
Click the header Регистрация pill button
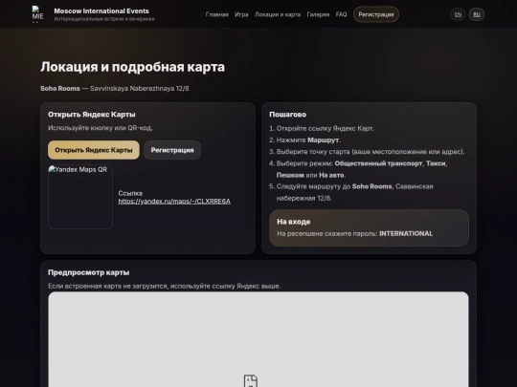coord(376,14)
